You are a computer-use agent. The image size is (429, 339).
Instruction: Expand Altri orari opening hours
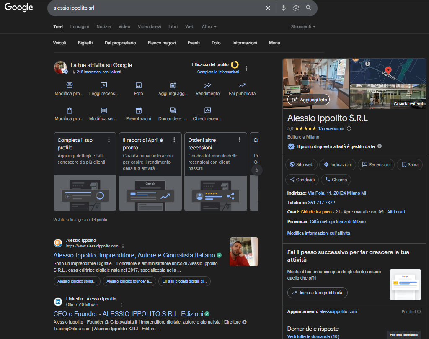[x=396, y=212]
